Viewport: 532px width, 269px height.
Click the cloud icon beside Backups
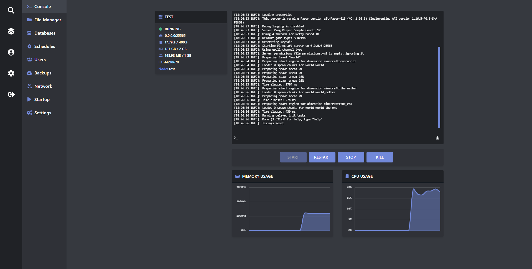click(29, 73)
